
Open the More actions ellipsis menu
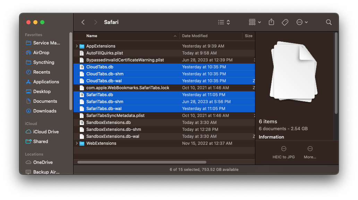(302, 22)
